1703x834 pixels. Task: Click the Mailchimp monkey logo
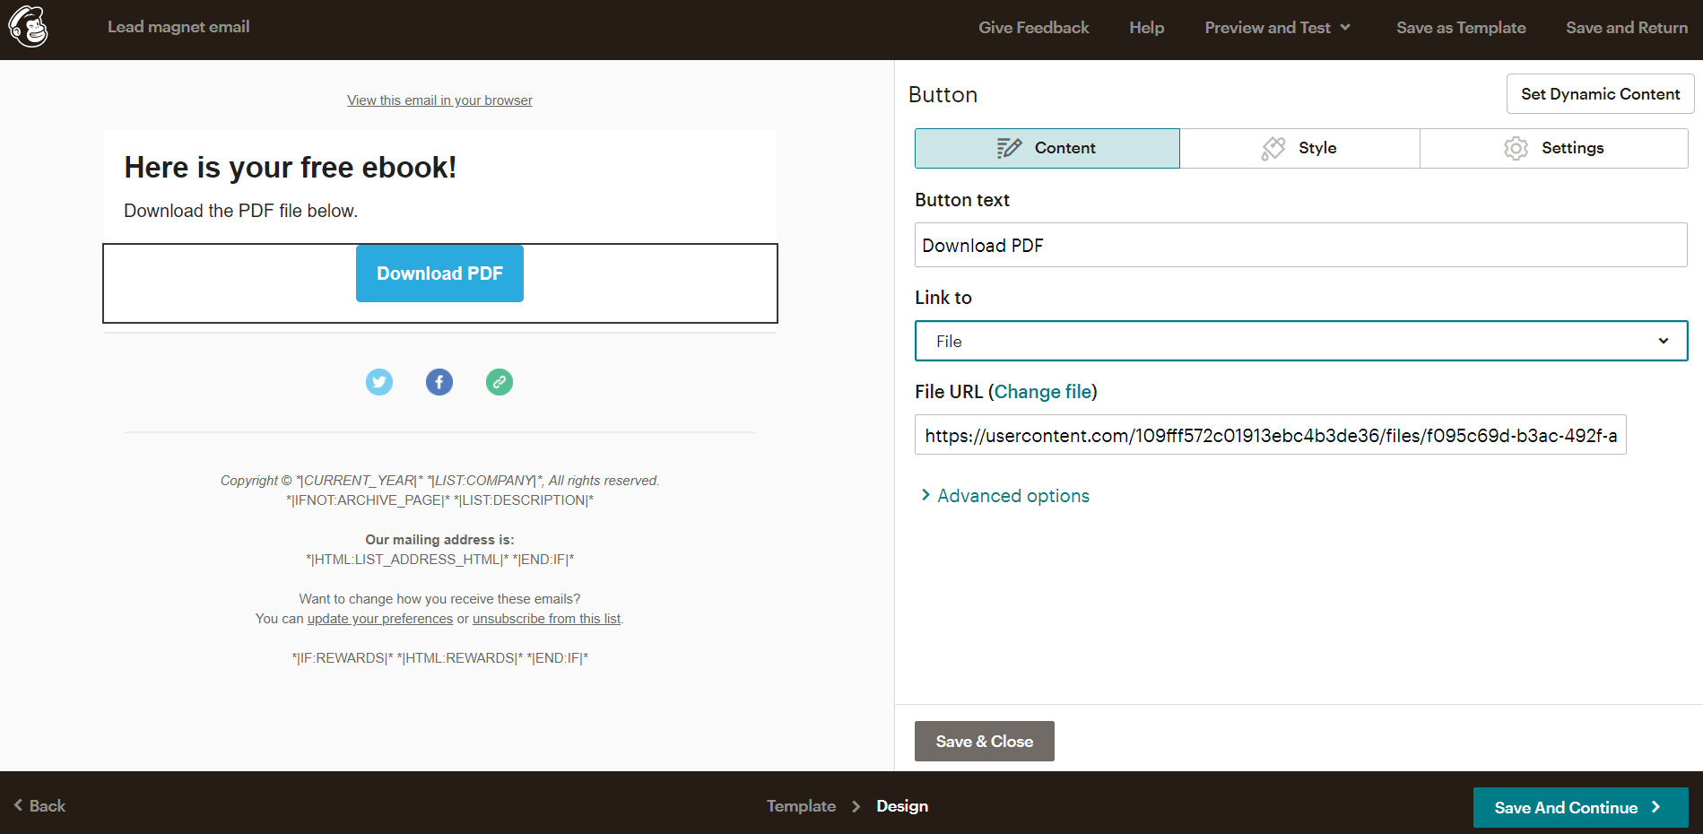click(x=28, y=26)
